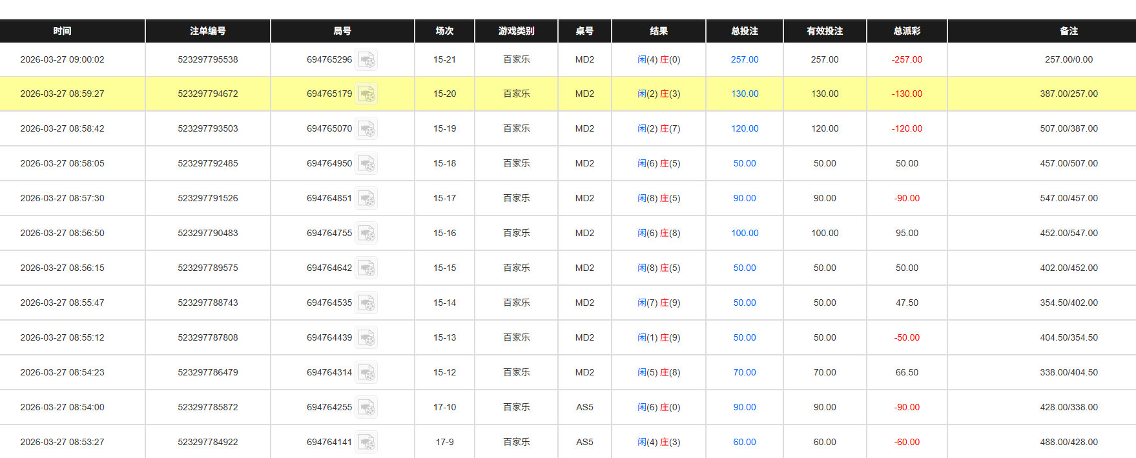This screenshot has height=458, width=1136.
Task: Click timestamp 2026-03-27 08:58:42
Action: point(62,128)
